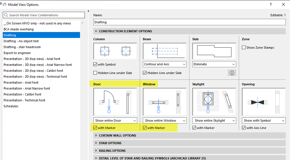The height and width of the screenshot is (160, 290).
Task: Click the search magnifier icon
Action: 6,15
